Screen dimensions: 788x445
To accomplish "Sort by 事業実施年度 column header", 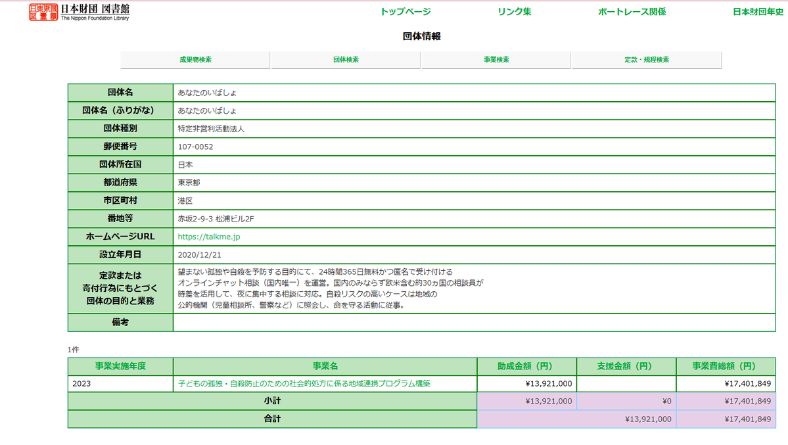I will (121, 366).
